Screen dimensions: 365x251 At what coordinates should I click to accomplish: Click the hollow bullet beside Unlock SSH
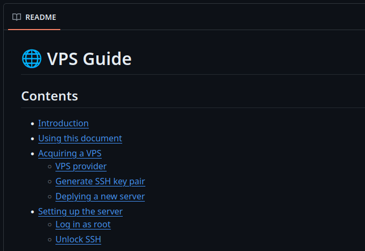(49, 240)
